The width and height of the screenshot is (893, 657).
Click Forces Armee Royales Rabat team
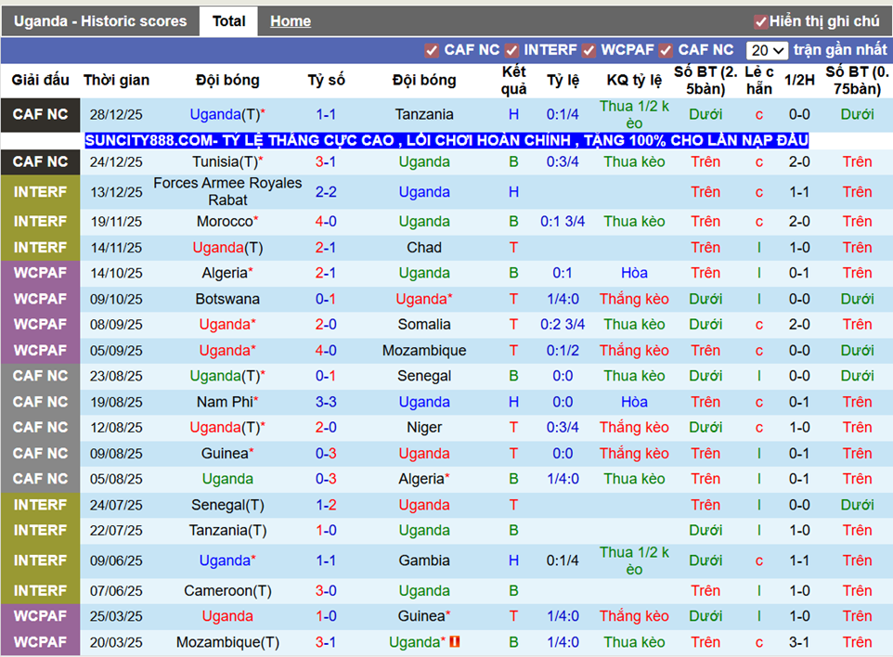point(227,191)
